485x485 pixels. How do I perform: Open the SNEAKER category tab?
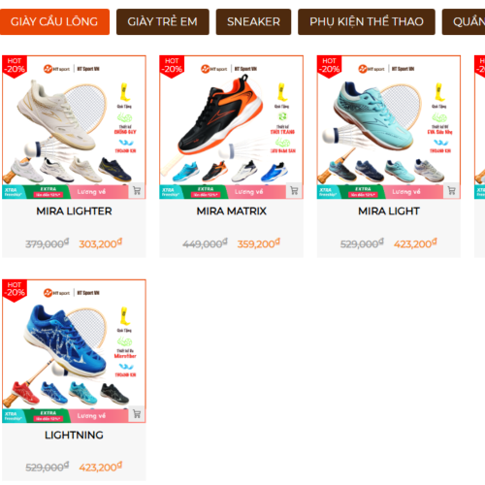[x=253, y=21]
